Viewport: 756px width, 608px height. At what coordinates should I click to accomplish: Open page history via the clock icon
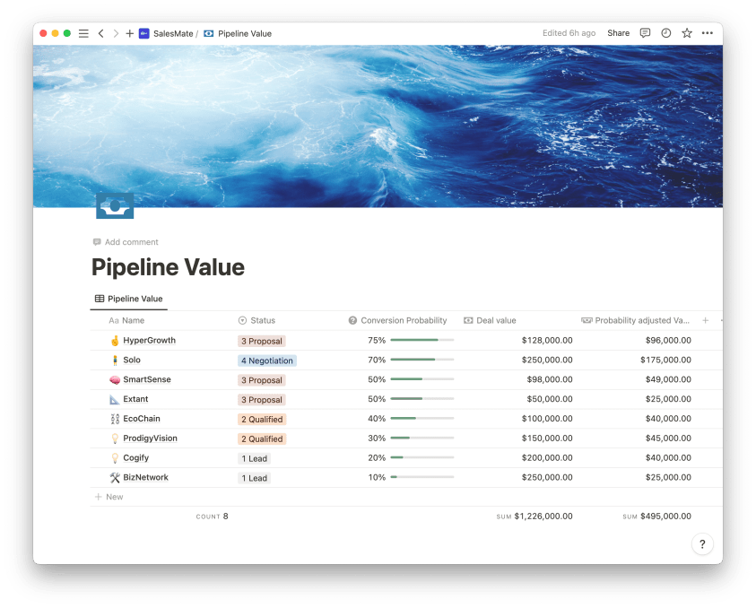pyautogui.click(x=665, y=33)
